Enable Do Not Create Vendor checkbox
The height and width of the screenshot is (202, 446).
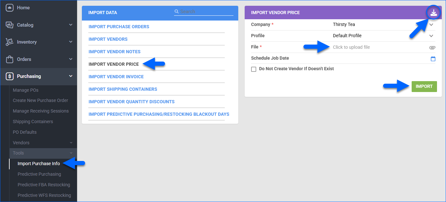coord(254,69)
